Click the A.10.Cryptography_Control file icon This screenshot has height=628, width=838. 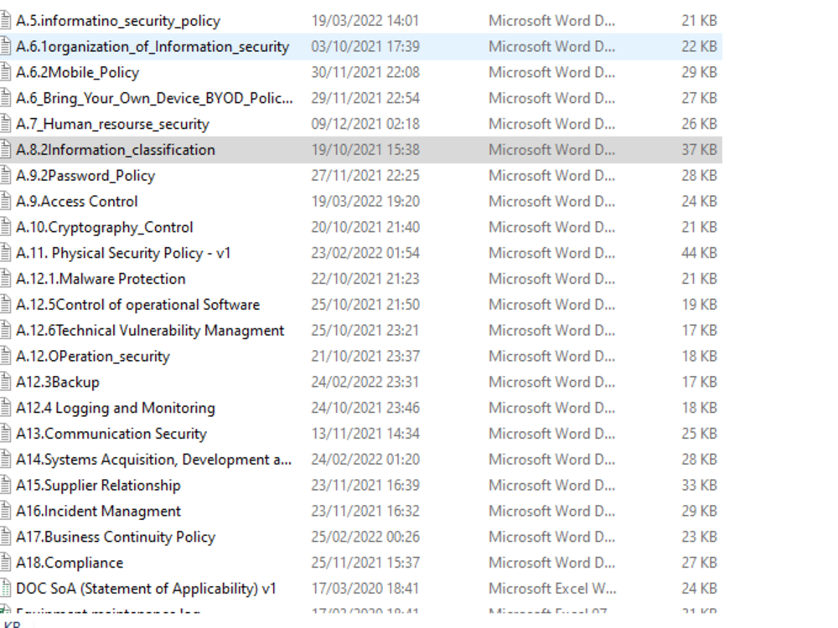[5, 227]
